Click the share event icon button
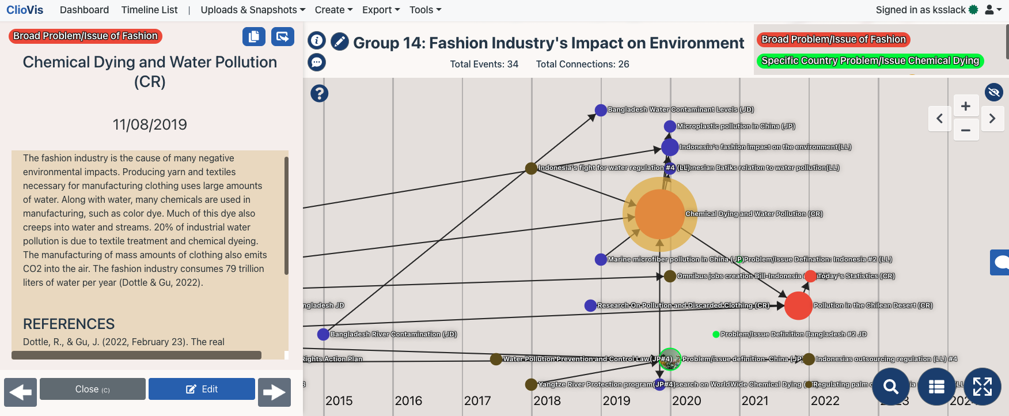 (282, 36)
